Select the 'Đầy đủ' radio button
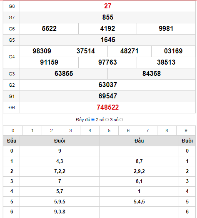Image resolution: width=197 pixels, height=218 pixels. pyautogui.click(x=93, y=120)
